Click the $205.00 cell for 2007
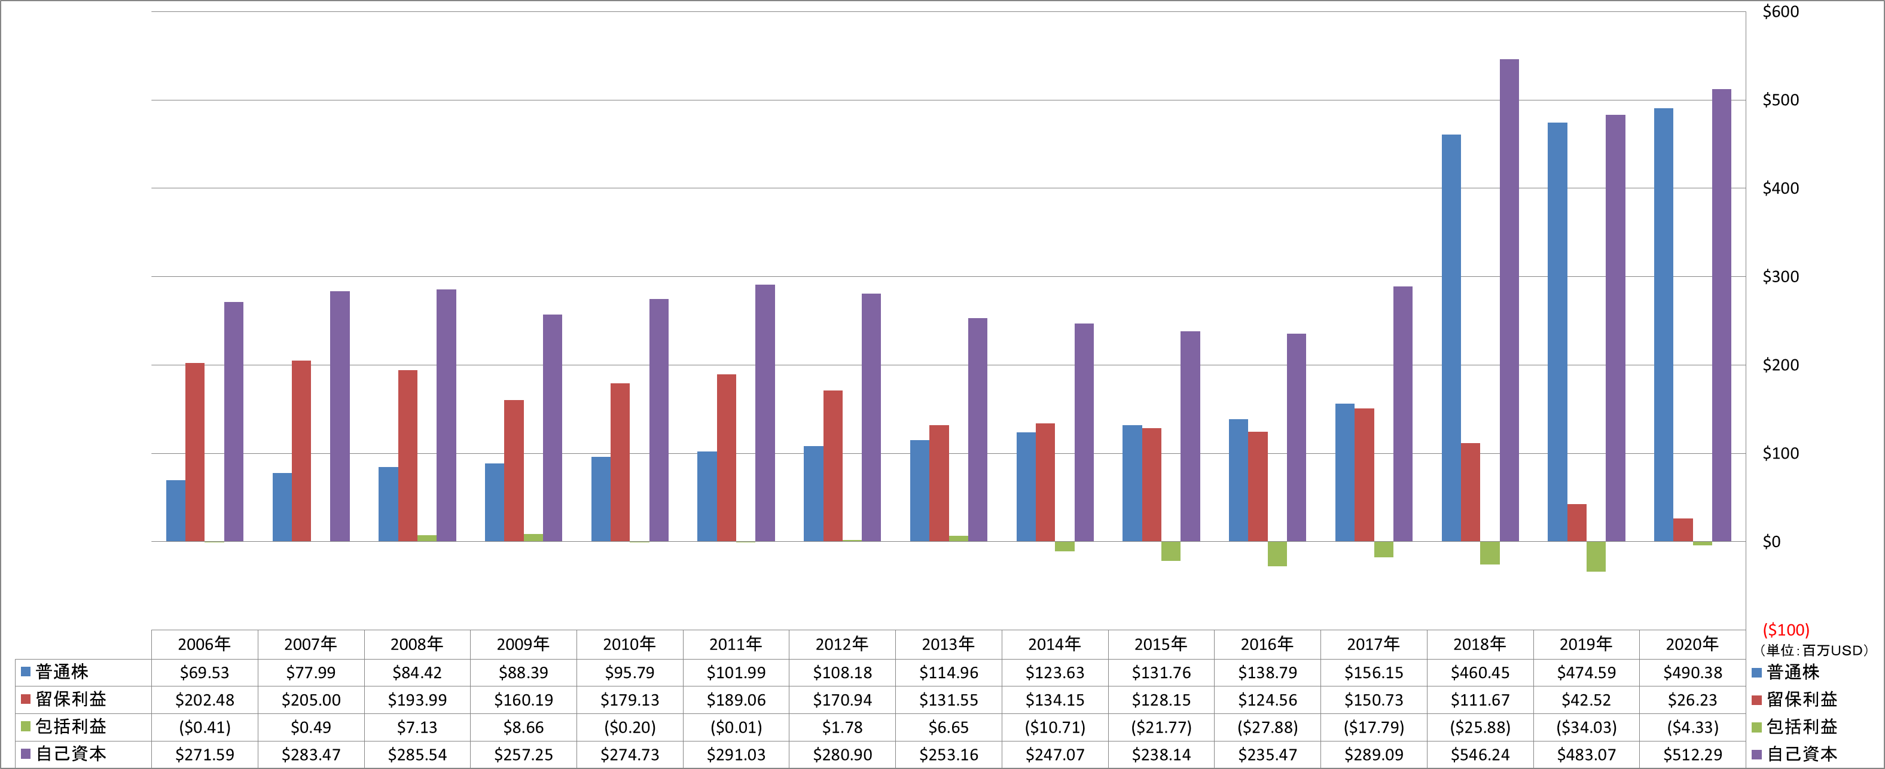The height and width of the screenshot is (769, 1885). click(x=310, y=700)
